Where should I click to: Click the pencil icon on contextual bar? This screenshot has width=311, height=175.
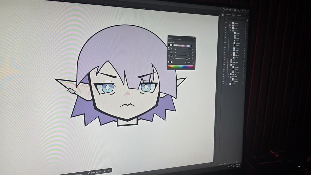[89, 173]
